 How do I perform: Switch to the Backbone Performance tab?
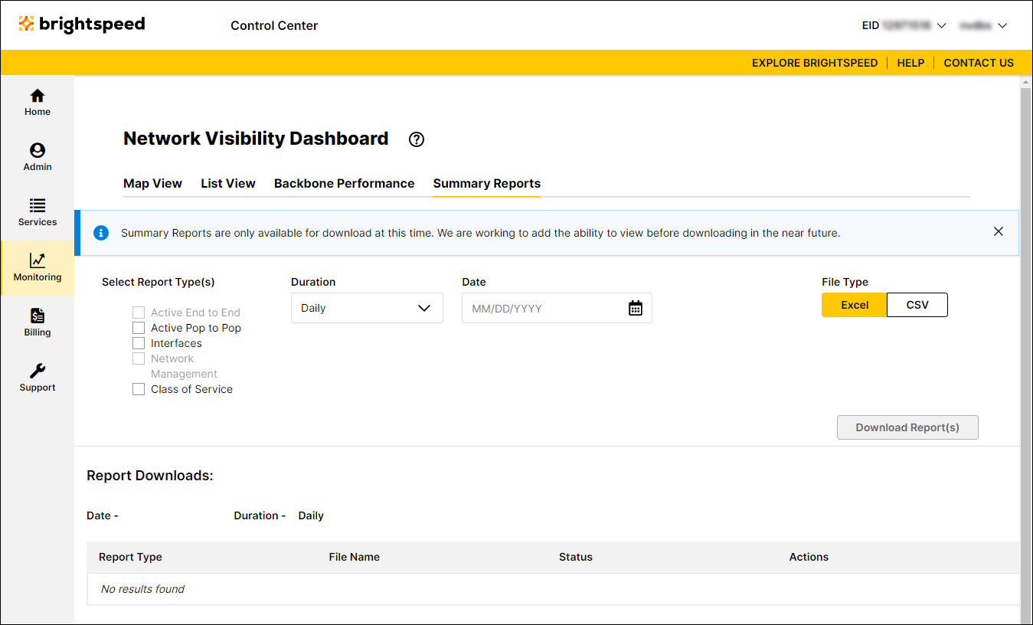345,184
